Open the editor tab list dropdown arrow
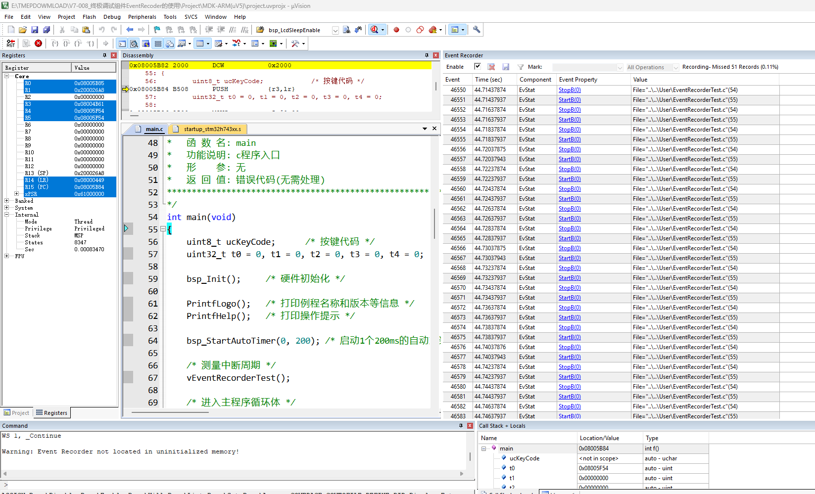This screenshot has height=494, width=815. (x=425, y=129)
